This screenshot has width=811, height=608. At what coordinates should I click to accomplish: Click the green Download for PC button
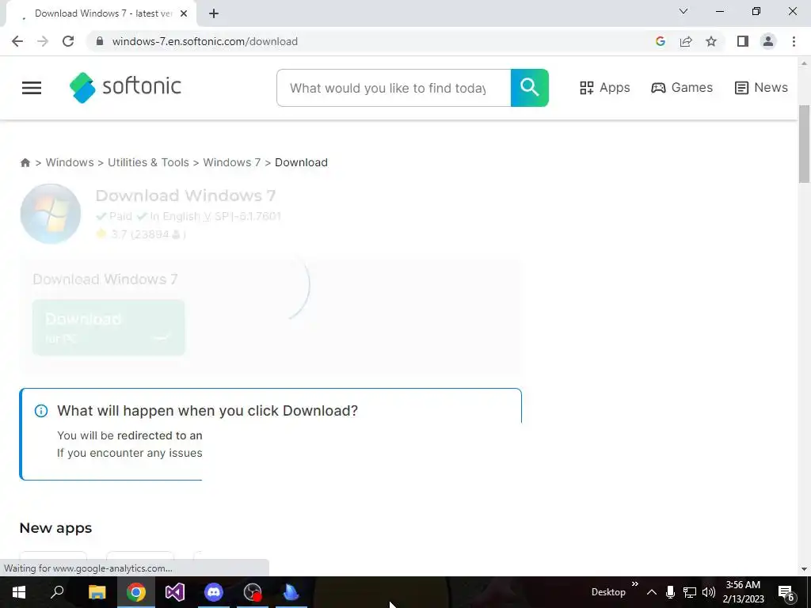coord(108,327)
